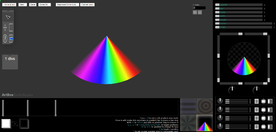Toggle the half-gradient icon, first shadow row
Screen dimensions: 276x132
[x=270, y=101]
